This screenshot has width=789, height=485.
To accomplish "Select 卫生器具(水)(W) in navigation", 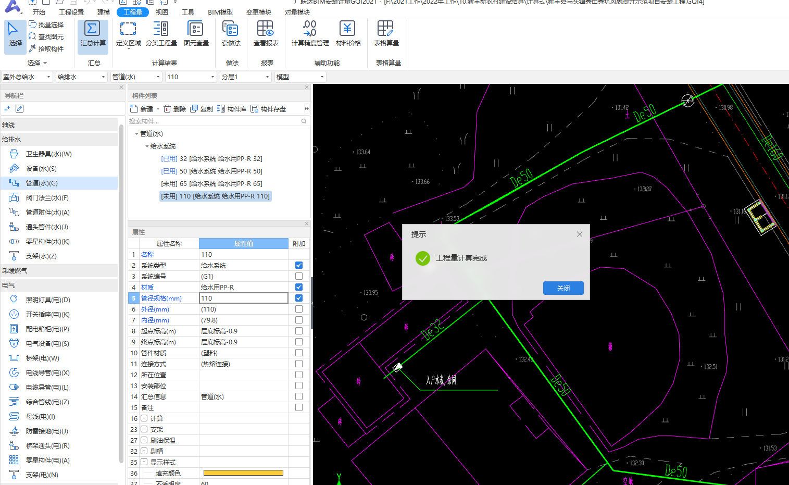I will (48, 154).
